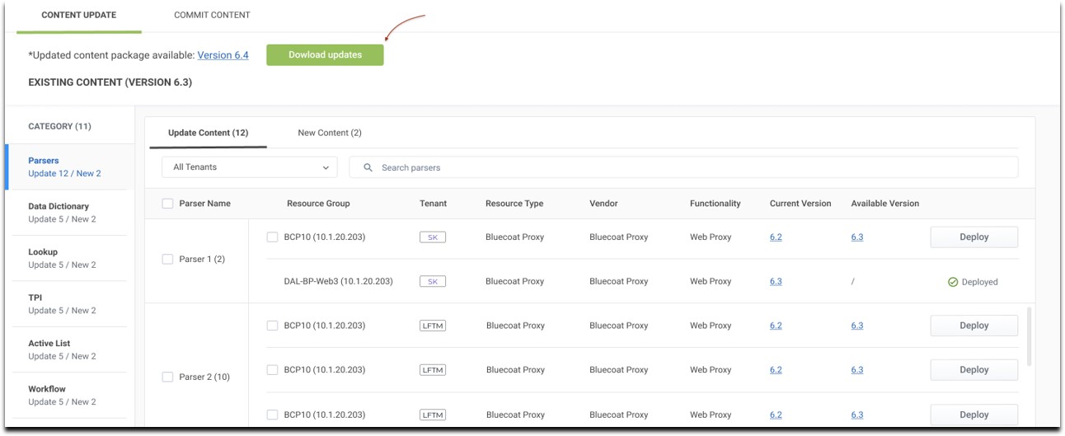This screenshot has height=436, width=1065.
Task: Click current version 6.3 link for DAL-BP-Web3
Action: pos(776,282)
